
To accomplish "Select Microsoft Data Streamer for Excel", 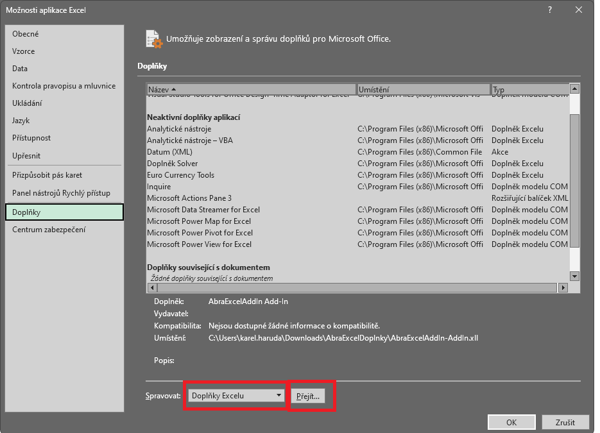I will click(x=357, y=210).
